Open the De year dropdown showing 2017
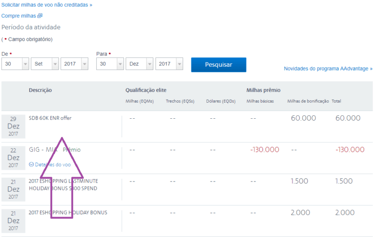The height and width of the screenshot is (237, 375). (x=74, y=64)
